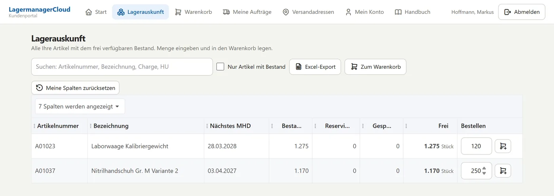Switch to Versandadressen navigation item
The image size is (554, 196).
pyautogui.click(x=308, y=12)
